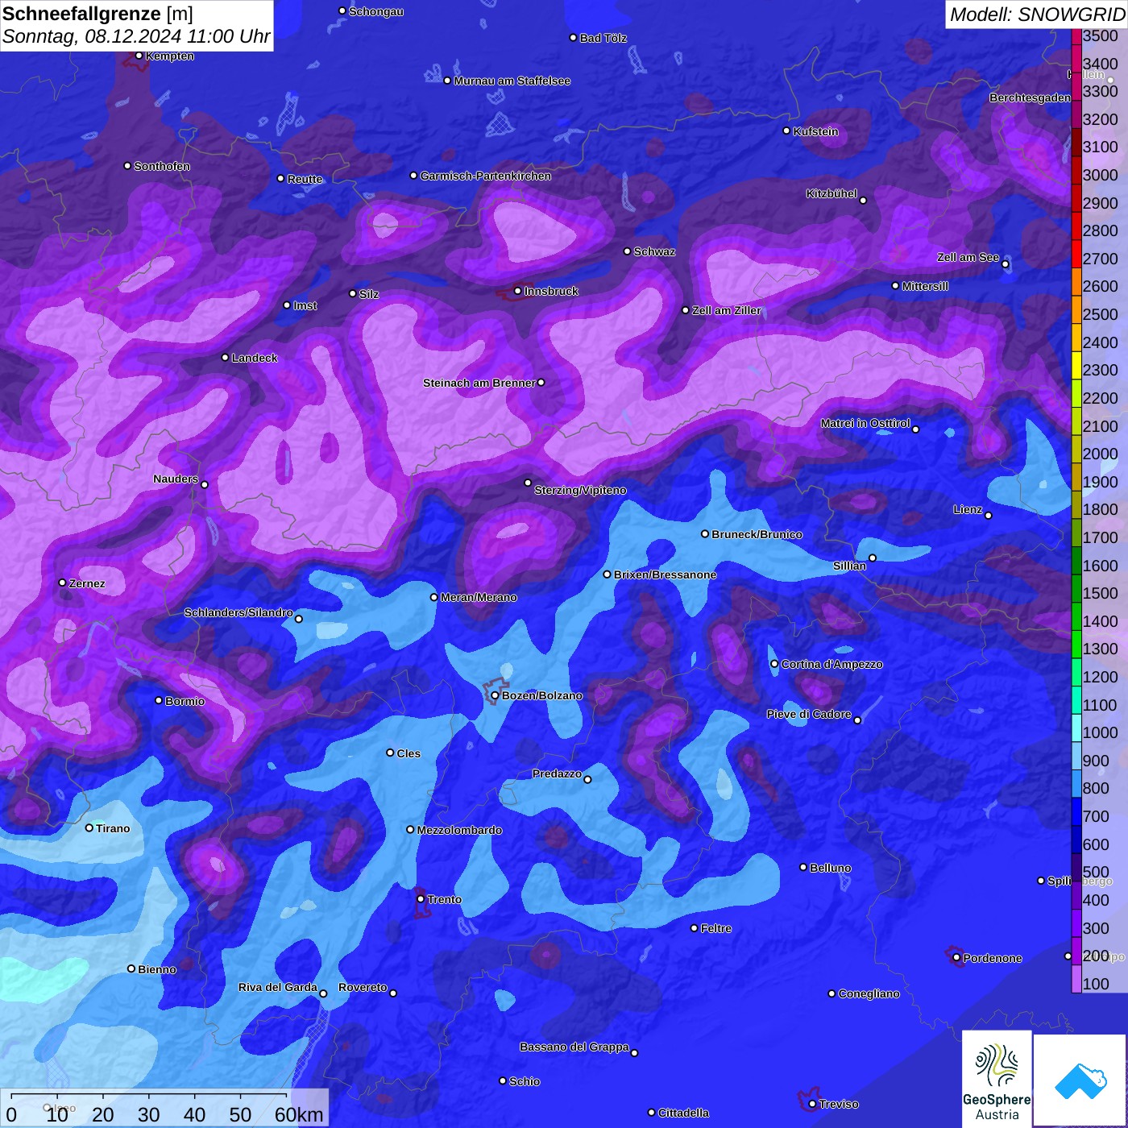Click the GeoSphere Austria logo
The height and width of the screenshot is (1128, 1128).
997,1078
